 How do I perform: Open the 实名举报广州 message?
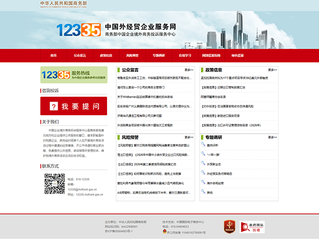[154, 107]
